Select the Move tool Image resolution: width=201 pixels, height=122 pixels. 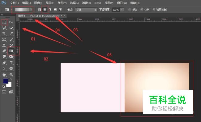pyautogui.click(x=11, y=22)
